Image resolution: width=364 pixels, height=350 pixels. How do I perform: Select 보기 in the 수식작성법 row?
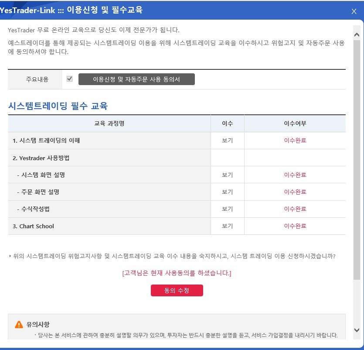[227, 209]
